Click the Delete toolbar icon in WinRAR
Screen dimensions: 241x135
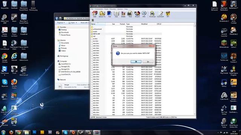pos(123,14)
